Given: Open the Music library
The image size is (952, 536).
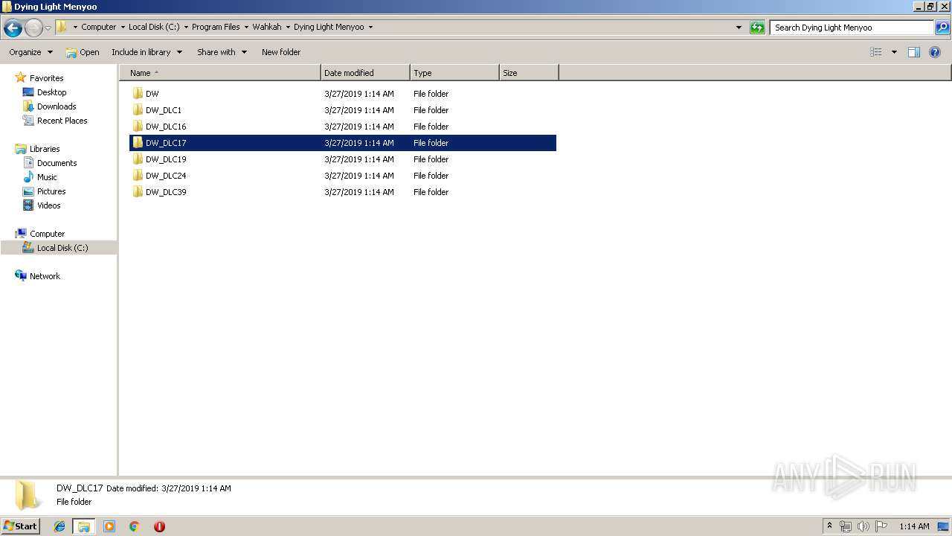Looking at the screenshot, I should coord(47,177).
